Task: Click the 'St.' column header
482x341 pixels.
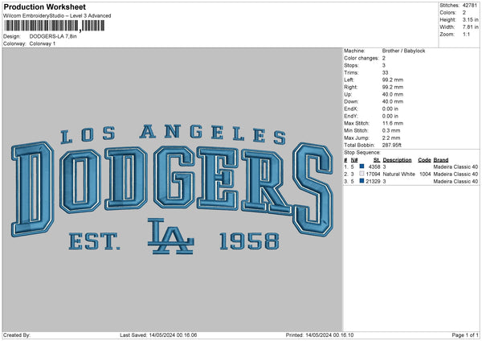Action: pyautogui.click(x=377, y=160)
